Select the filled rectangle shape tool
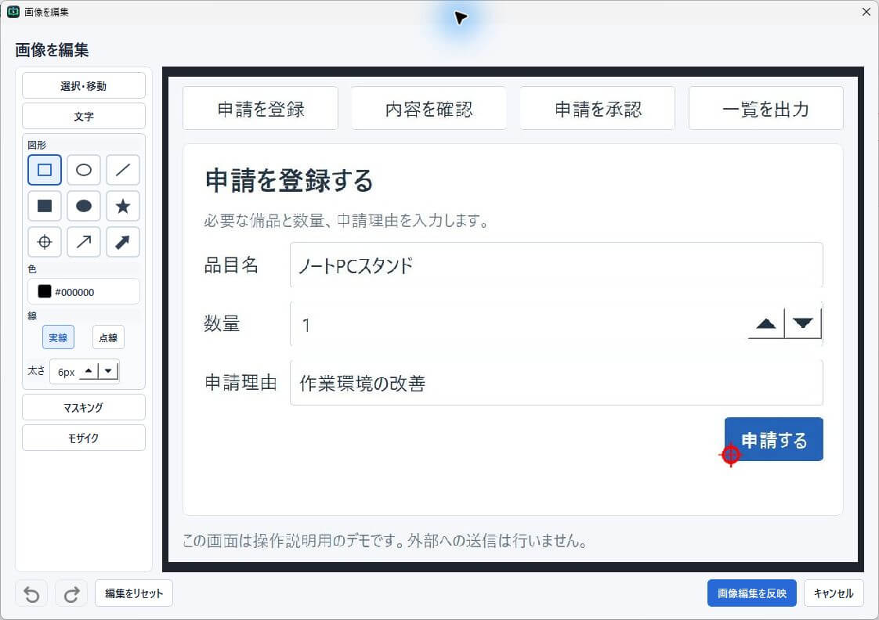The width and height of the screenshot is (879, 620). pyautogui.click(x=45, y=206)
